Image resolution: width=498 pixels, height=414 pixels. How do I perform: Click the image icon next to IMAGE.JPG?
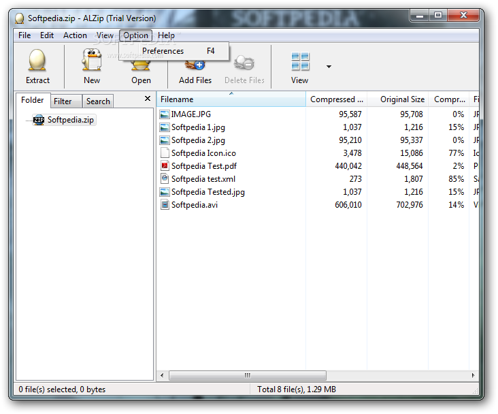point(165,114)
